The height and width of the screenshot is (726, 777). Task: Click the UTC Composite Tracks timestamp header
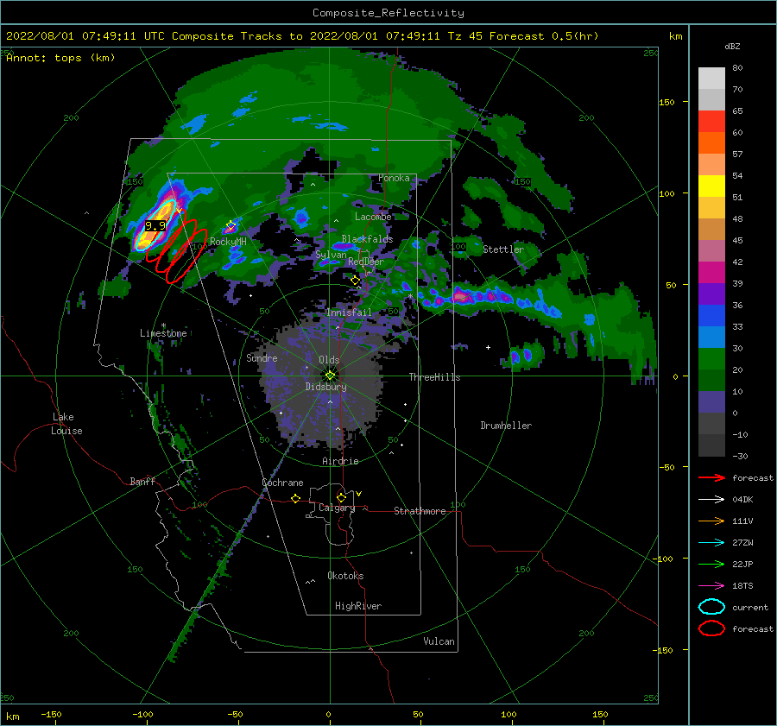302,36
